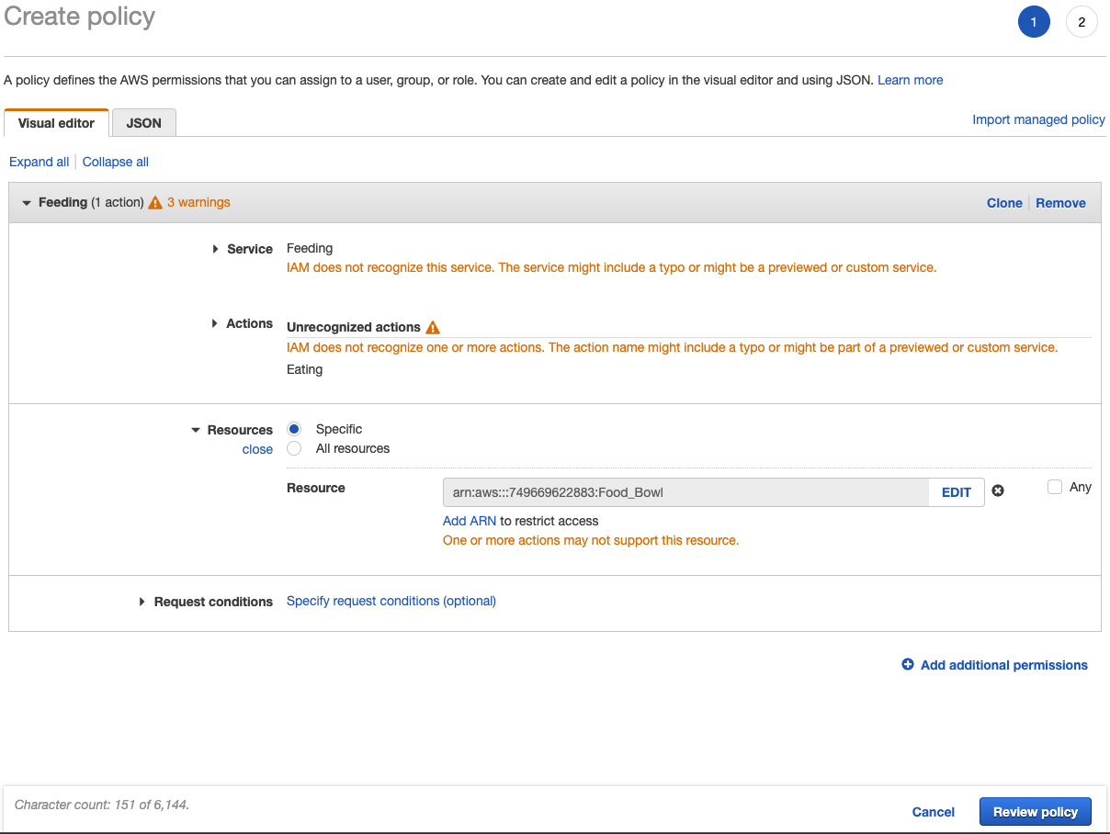Remove the Food_Bowl resource ARN with X icon
The height and width of the screenshot is (834, 1110).
(998, 491)
